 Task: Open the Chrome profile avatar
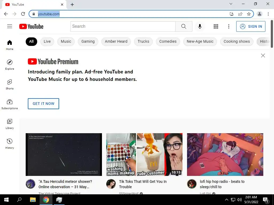pos(260,14)
